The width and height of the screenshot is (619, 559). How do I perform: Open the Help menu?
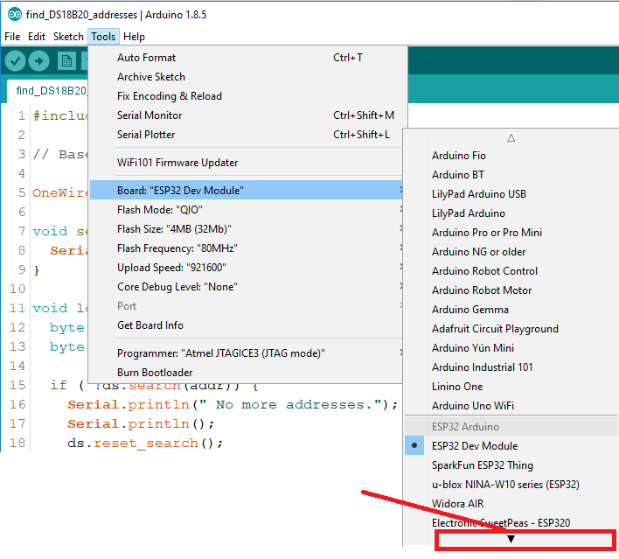[x=134, y=37]
